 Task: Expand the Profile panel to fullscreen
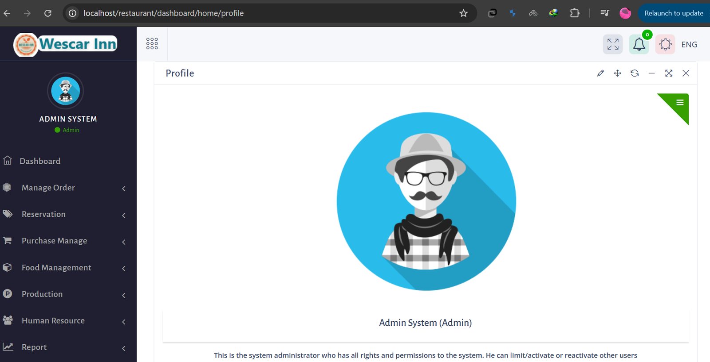pyautogui.click(x=669, y=73)
